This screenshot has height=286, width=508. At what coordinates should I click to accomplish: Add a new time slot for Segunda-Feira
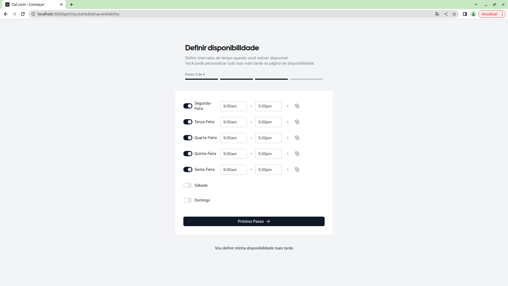288,106
